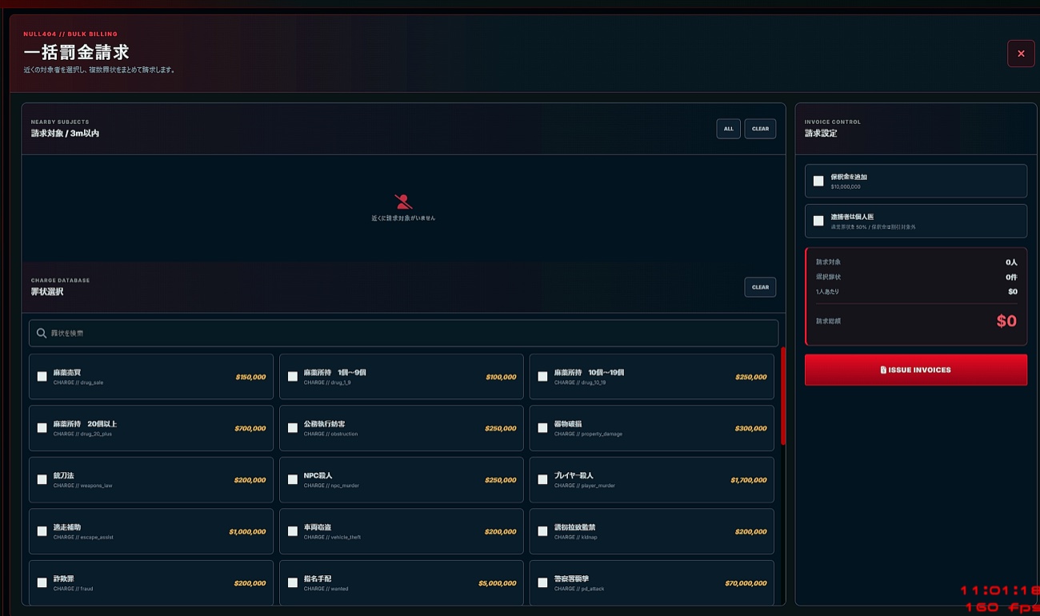Click ALL to select nearby subjects

pos(728,128)
